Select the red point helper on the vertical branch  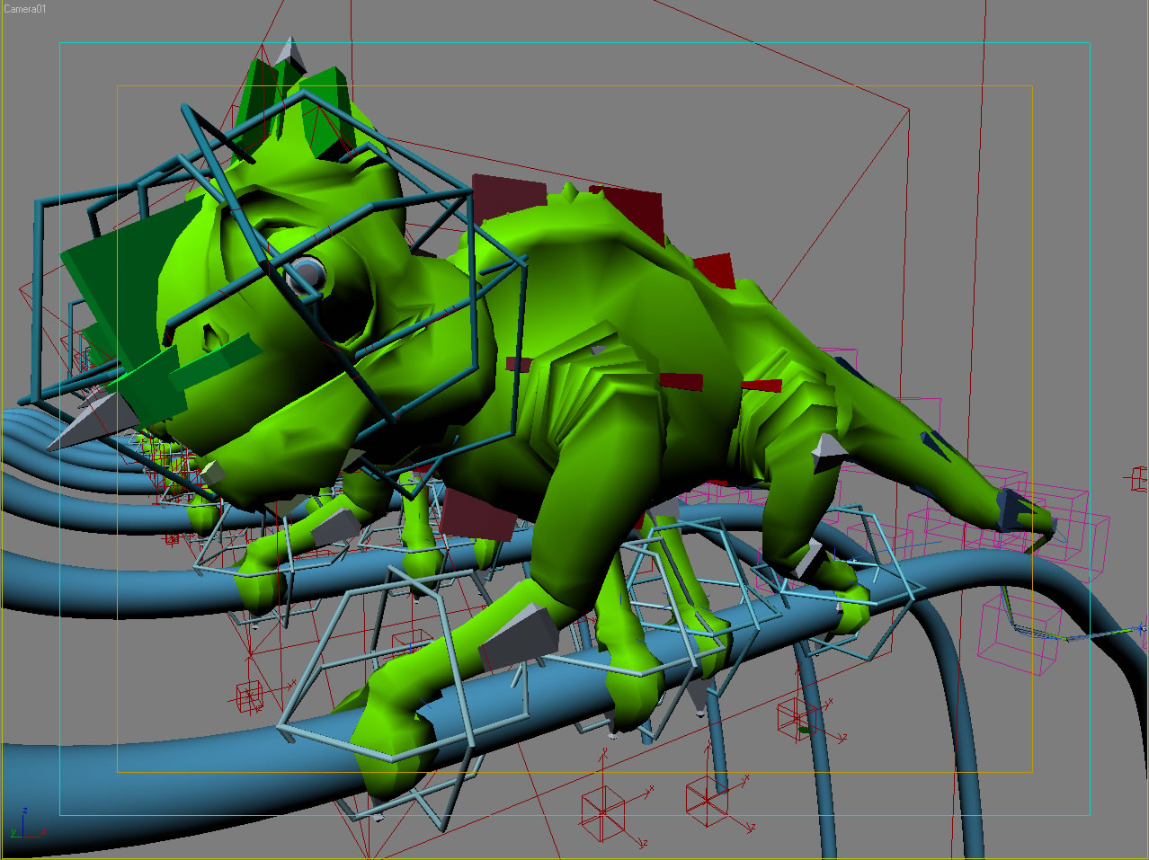[796, 717]
